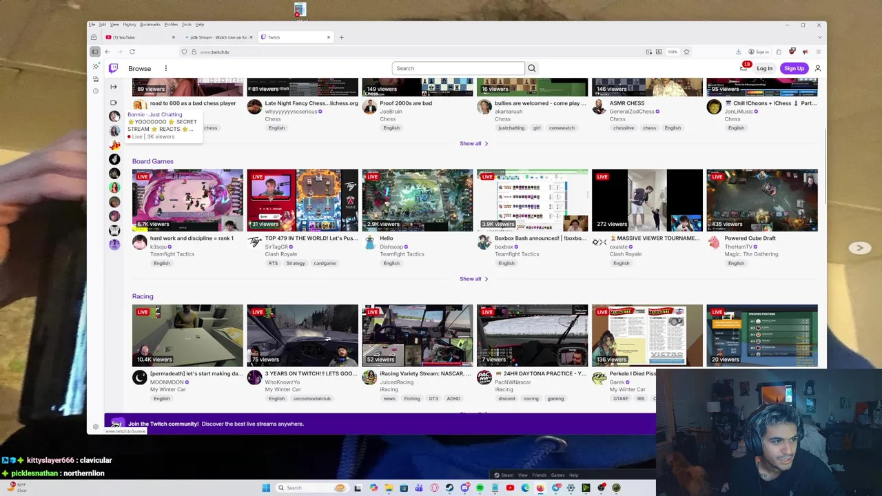
Task: Open Steam from the taskbar
Action: [449, 488]
